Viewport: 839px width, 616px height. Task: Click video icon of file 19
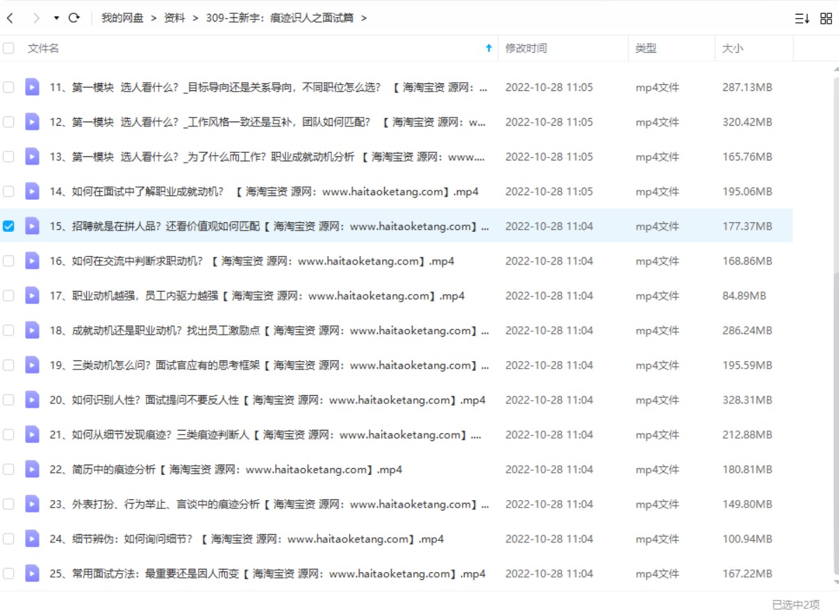click(32, 365)
